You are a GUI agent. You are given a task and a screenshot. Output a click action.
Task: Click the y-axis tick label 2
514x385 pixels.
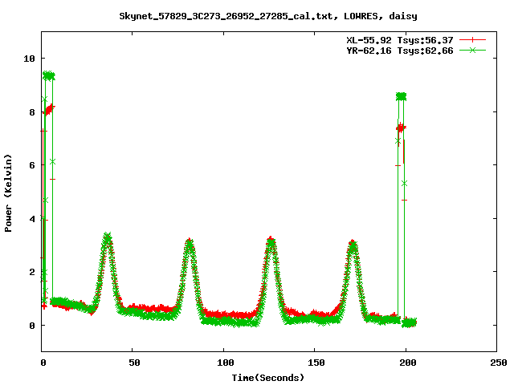(32, 272)
